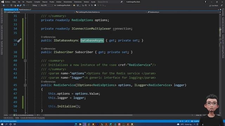Click the search magnifier icon in title bar
The width and height of the screenshot is (225, 126).
point(122,2)
